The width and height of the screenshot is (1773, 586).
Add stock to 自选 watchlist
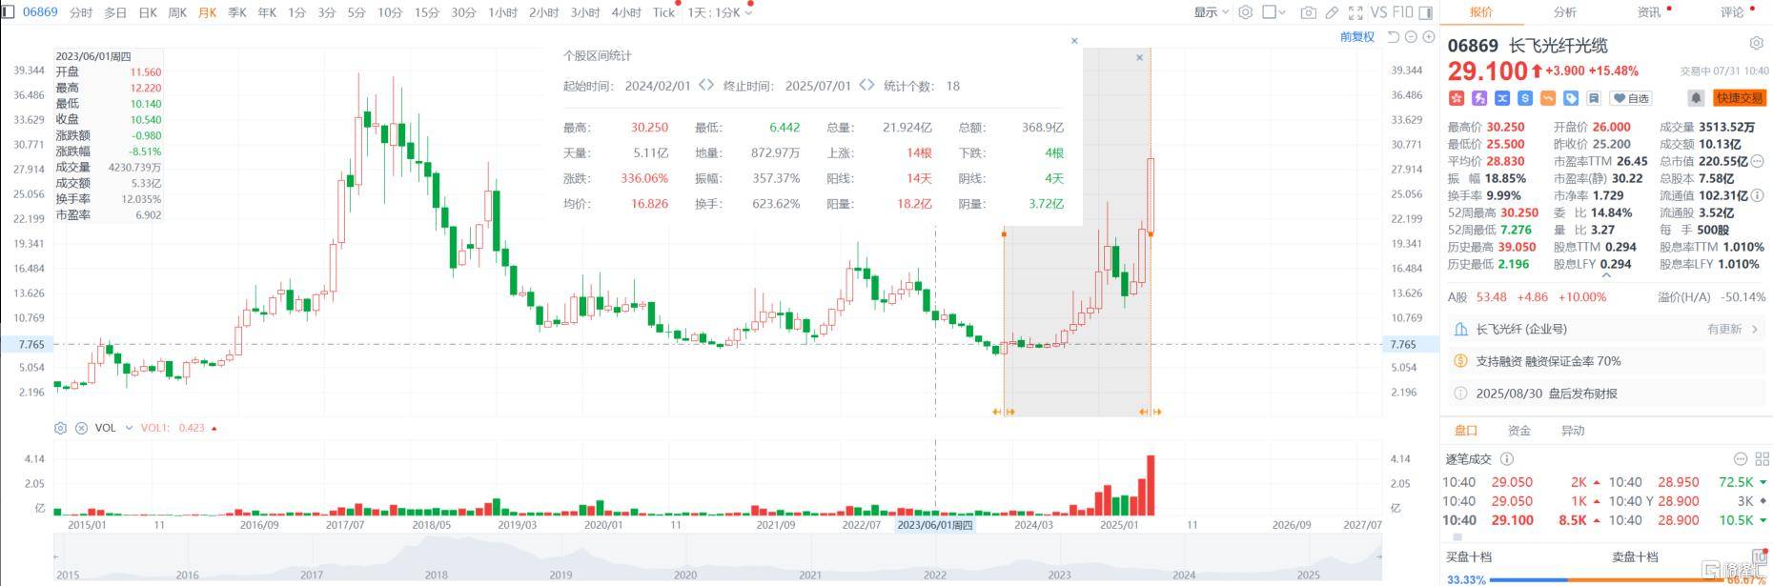pos(1631,98)
